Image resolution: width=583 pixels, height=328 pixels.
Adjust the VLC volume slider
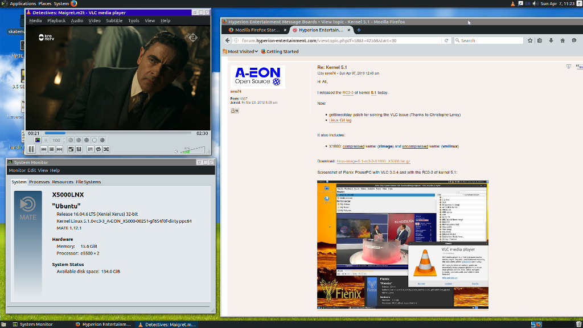pyautogui.click(x=192, y=150)
